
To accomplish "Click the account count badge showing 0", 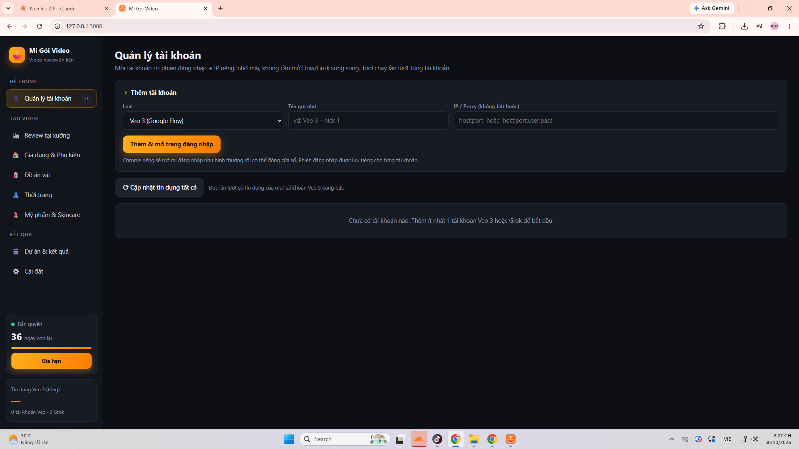I will click(87, 99).
